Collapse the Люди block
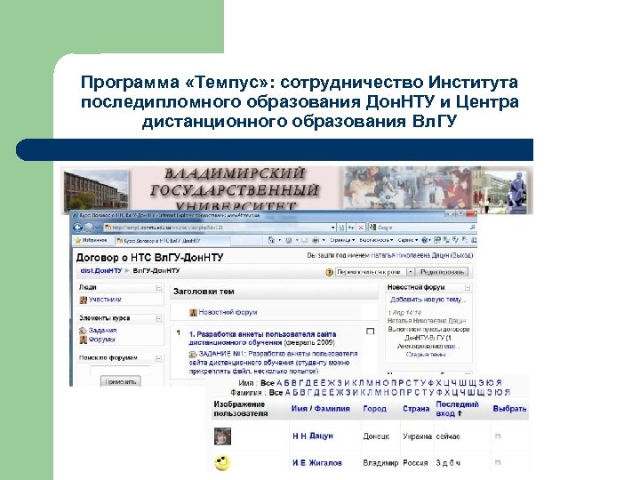640x480 pixels. click(x=159, y=288)
